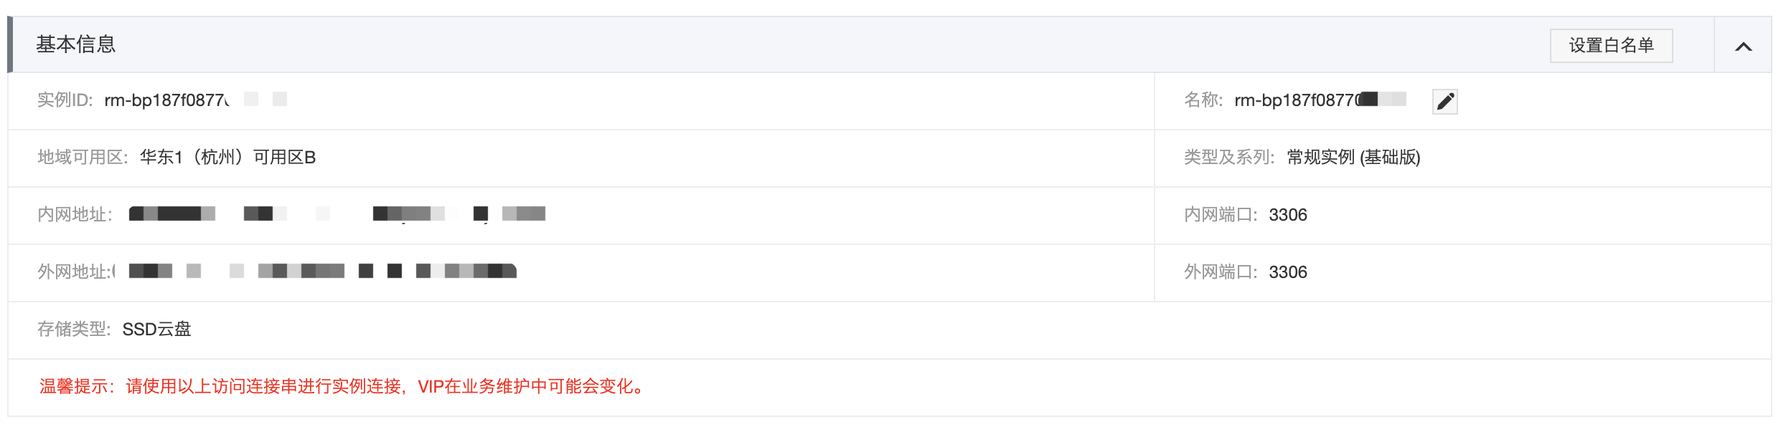Image resolution: width=1781 pixels, height=427 pixels.
Task: Click the 类型及系列 field label
Action: point(1228,158)
